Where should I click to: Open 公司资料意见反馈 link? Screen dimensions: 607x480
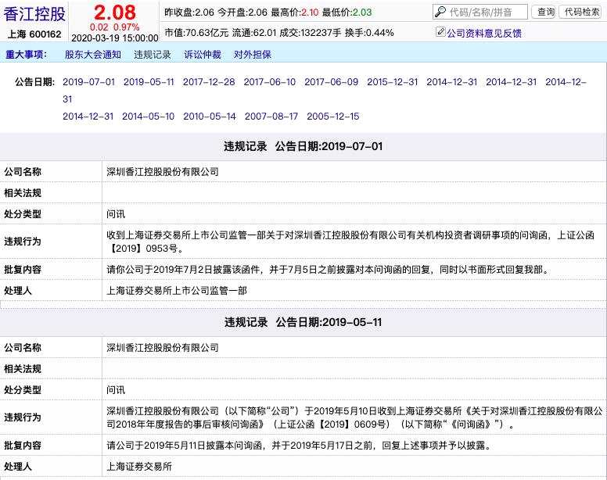(484, 34)
